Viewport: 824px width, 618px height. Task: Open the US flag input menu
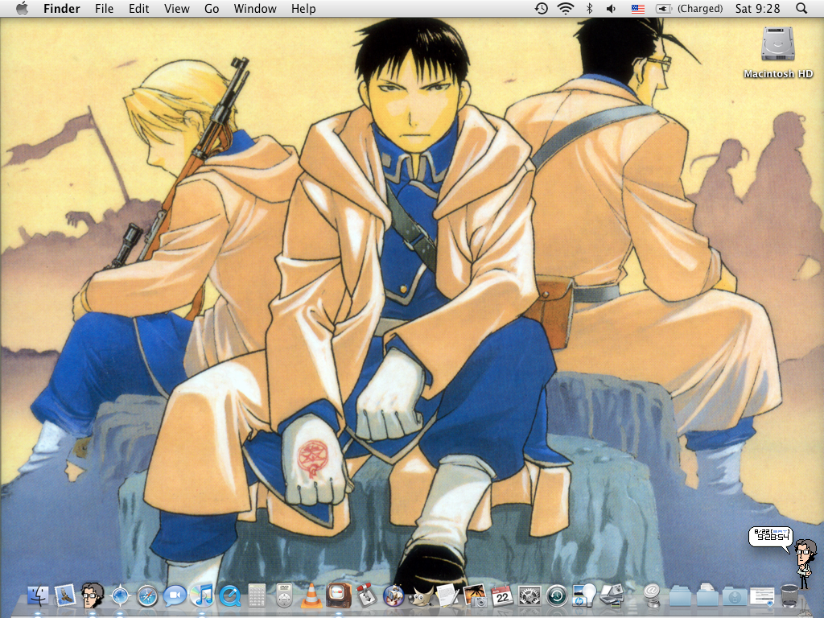tap(638, 8)
